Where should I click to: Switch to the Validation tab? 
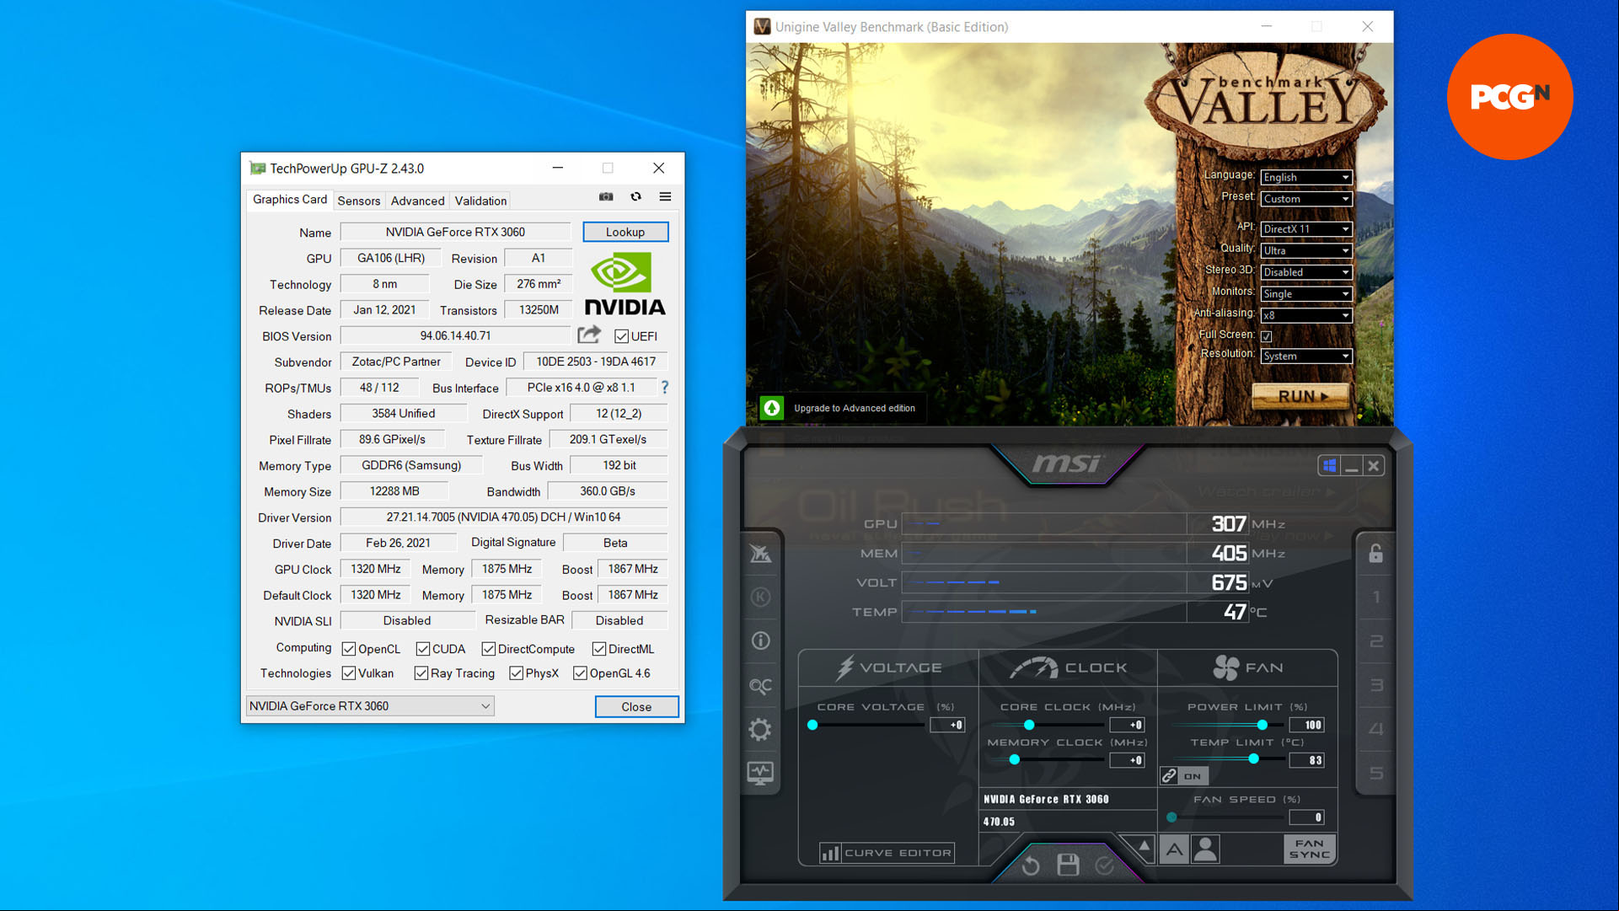[480, 201]
